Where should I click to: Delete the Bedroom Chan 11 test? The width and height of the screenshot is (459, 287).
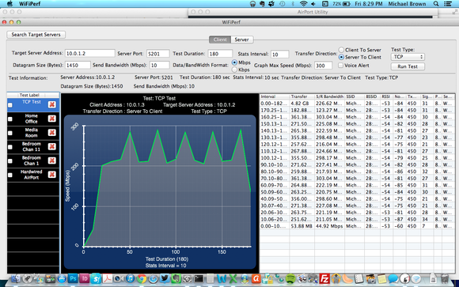click(51, 146)
